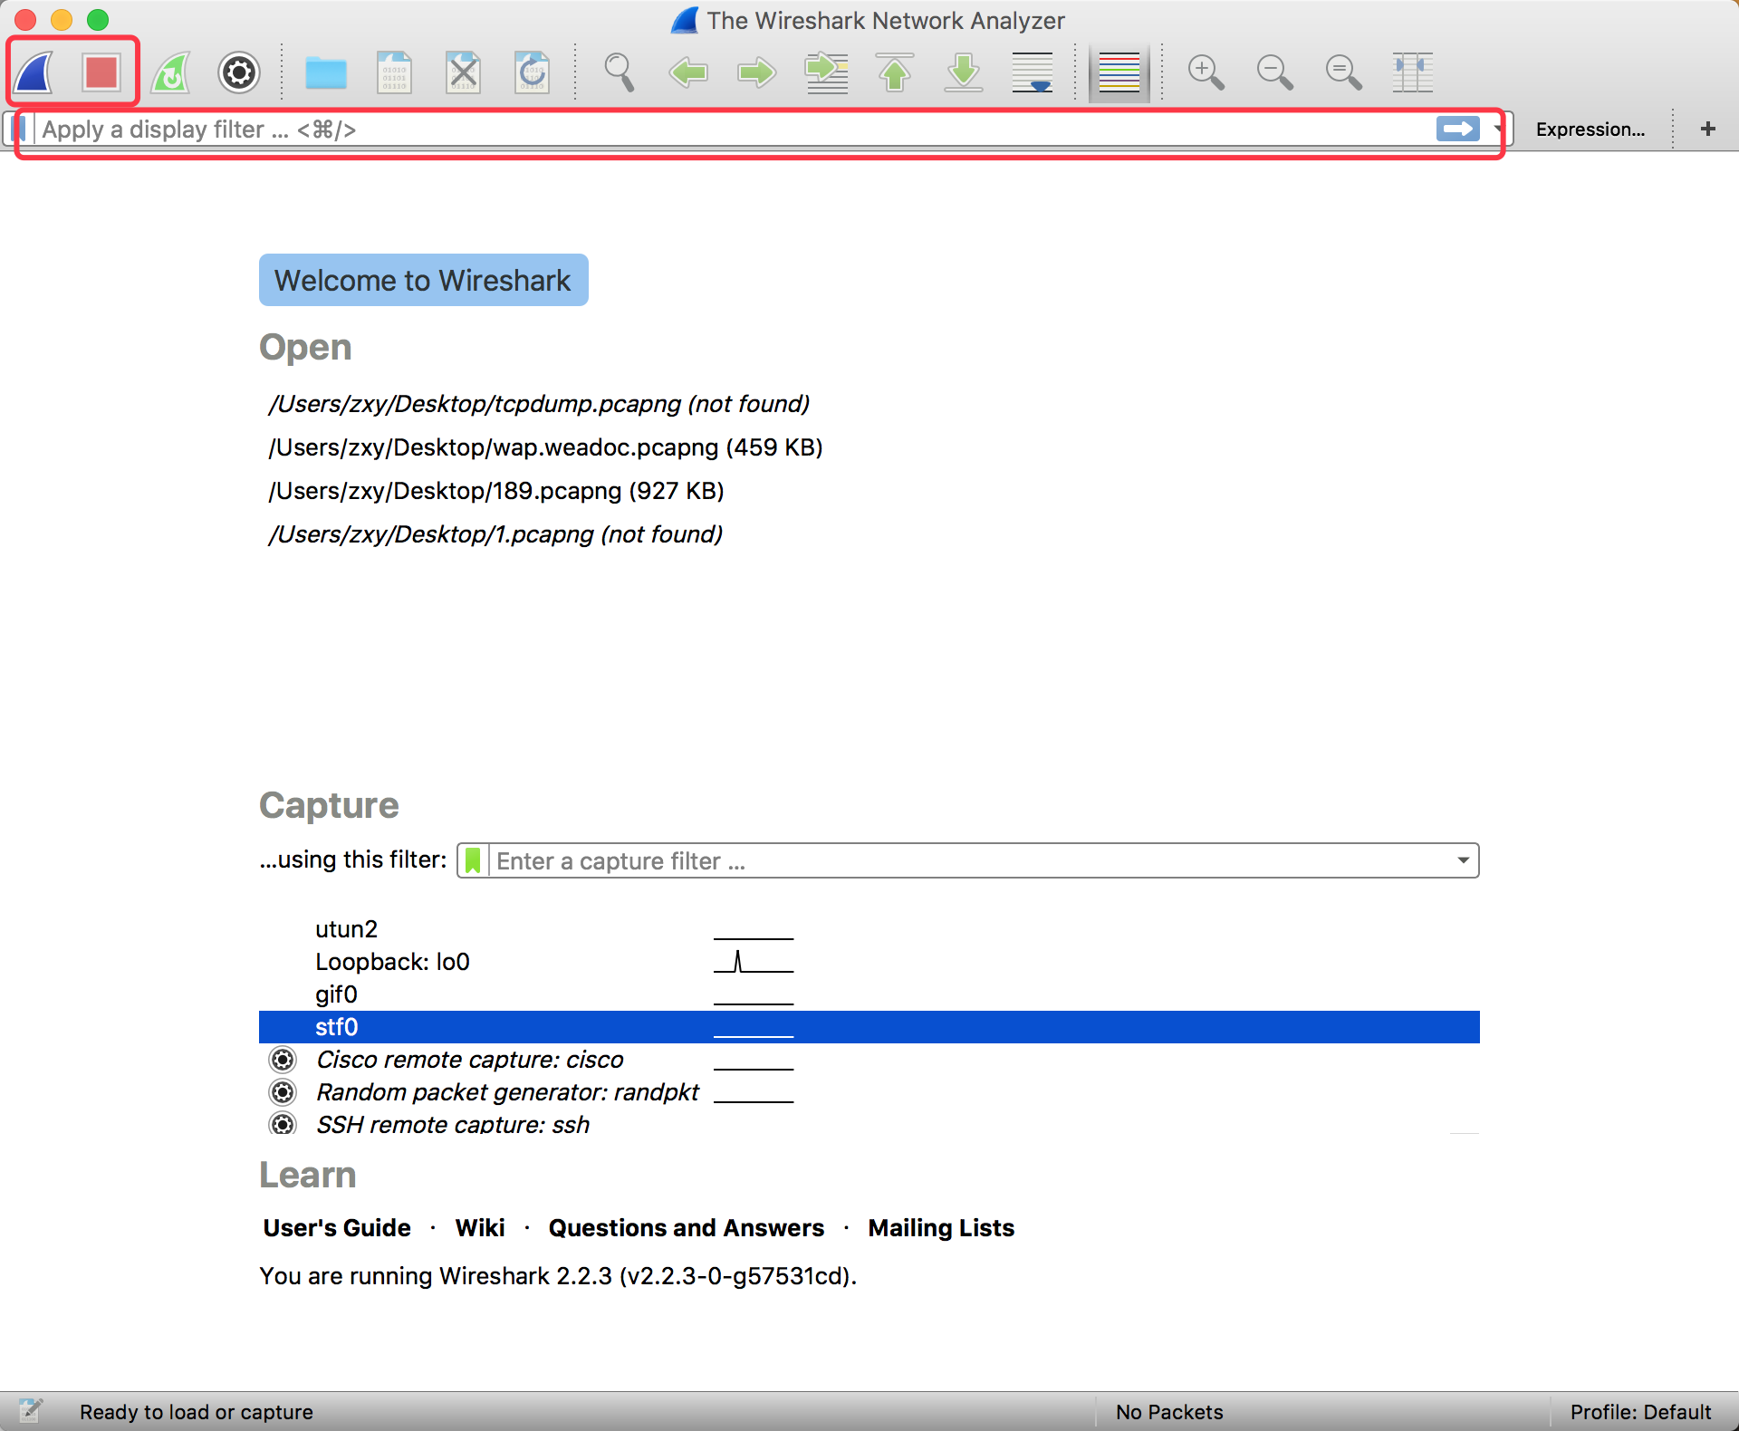Select Cisco remote capture: cisco

(x=470, y=1060)
